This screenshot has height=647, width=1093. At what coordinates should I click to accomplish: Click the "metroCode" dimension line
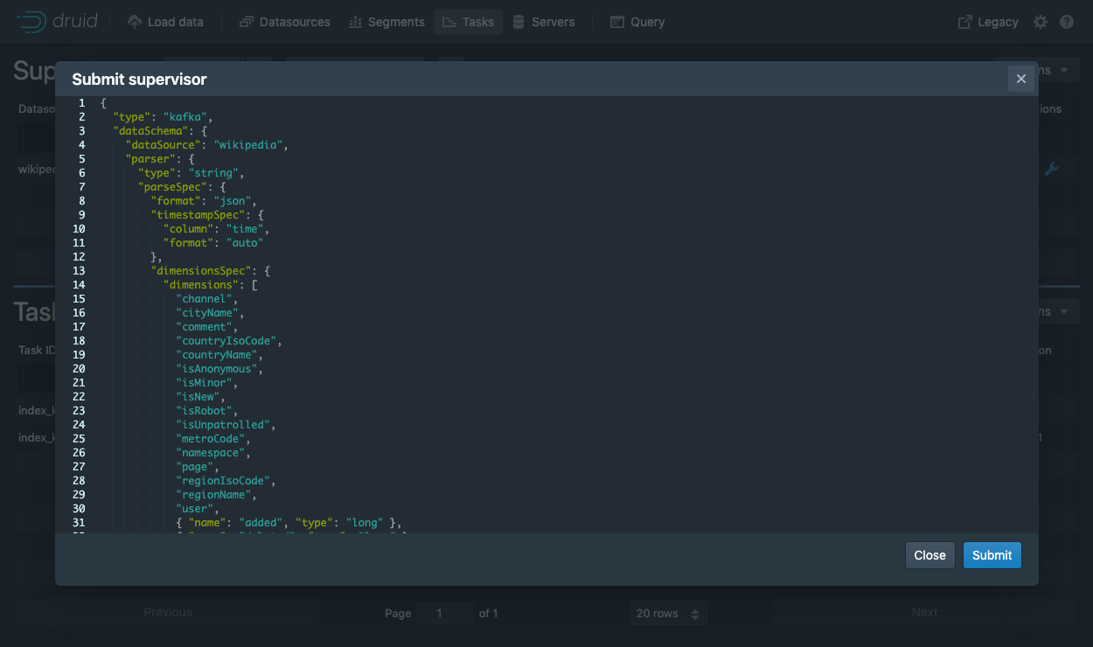click(x=213, y=439)
